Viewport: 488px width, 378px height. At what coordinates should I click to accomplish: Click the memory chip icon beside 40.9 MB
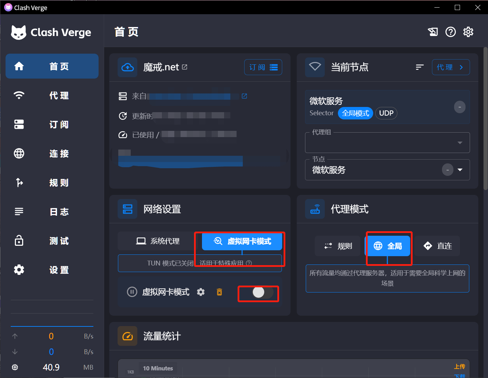(x=15, y=367)
